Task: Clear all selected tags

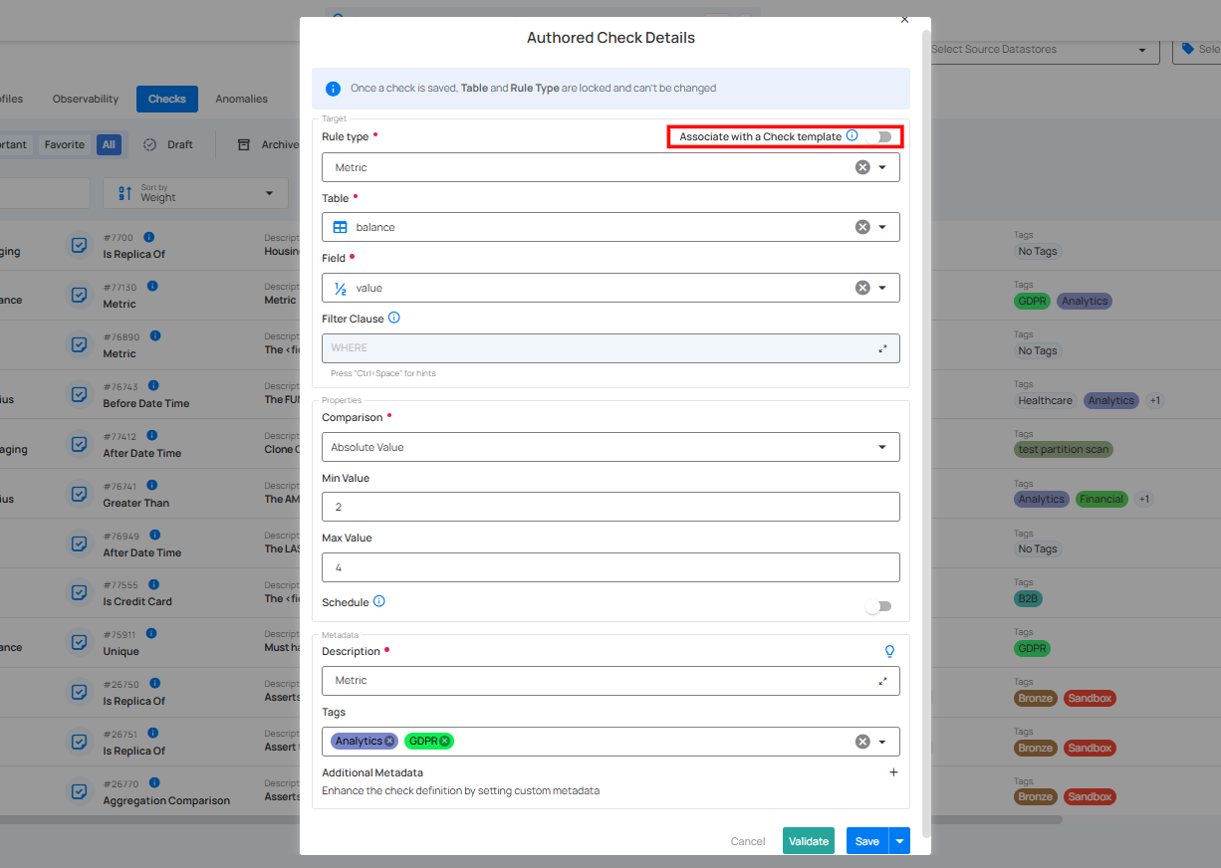Action: coord(862,742)
